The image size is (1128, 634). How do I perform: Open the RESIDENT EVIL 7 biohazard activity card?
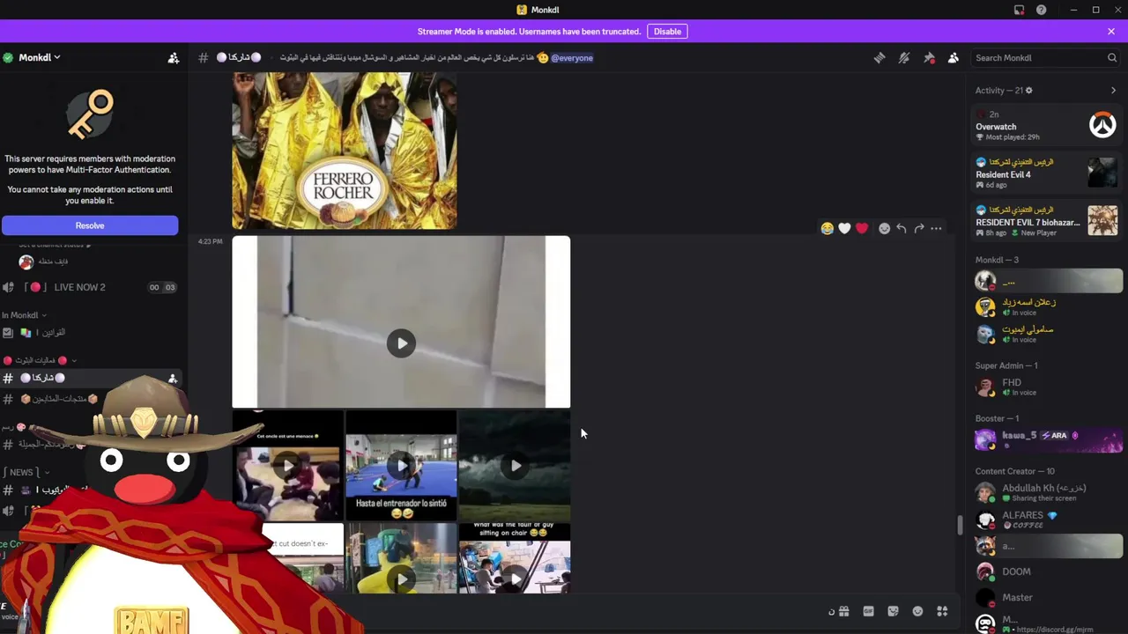tap(1046, 221)
